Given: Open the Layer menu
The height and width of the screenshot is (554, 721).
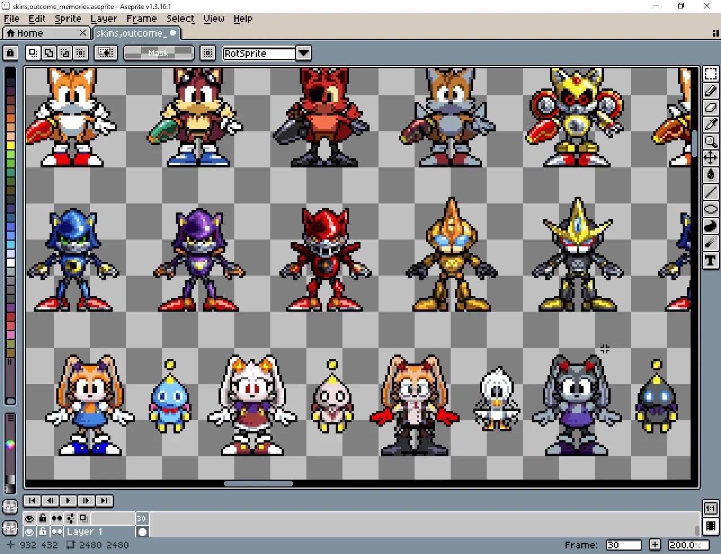Looking at the screenshot, I should (104, 19).
